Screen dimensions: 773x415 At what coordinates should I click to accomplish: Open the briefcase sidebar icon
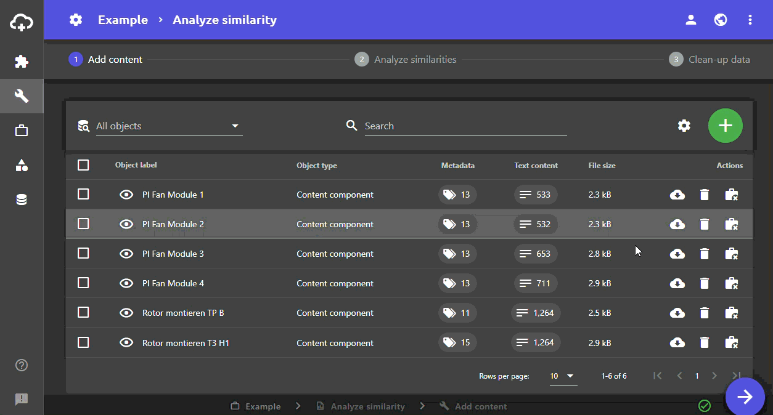(x=22, y=131)
